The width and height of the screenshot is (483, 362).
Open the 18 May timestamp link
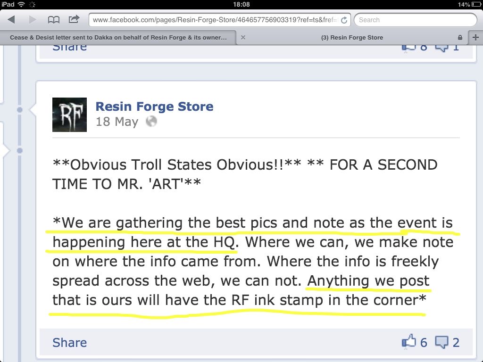117,122
